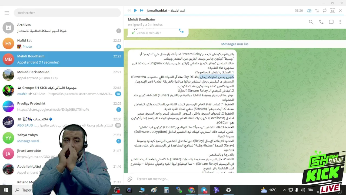Image resolution: width=346 pixels, height=195 pixels.
Task: Open Mehdi Boudhaim profile from header name
Action: click(141, 19)
